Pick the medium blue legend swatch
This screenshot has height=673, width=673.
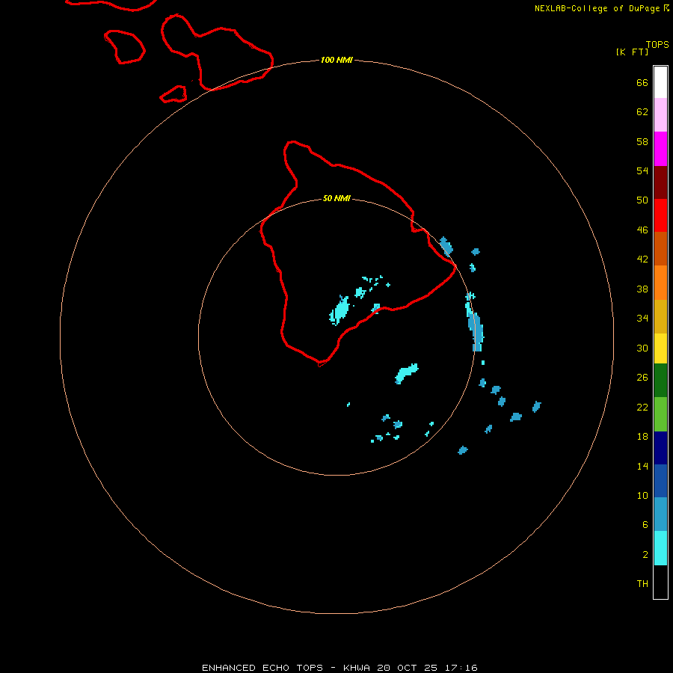click(x=660, y=481)
